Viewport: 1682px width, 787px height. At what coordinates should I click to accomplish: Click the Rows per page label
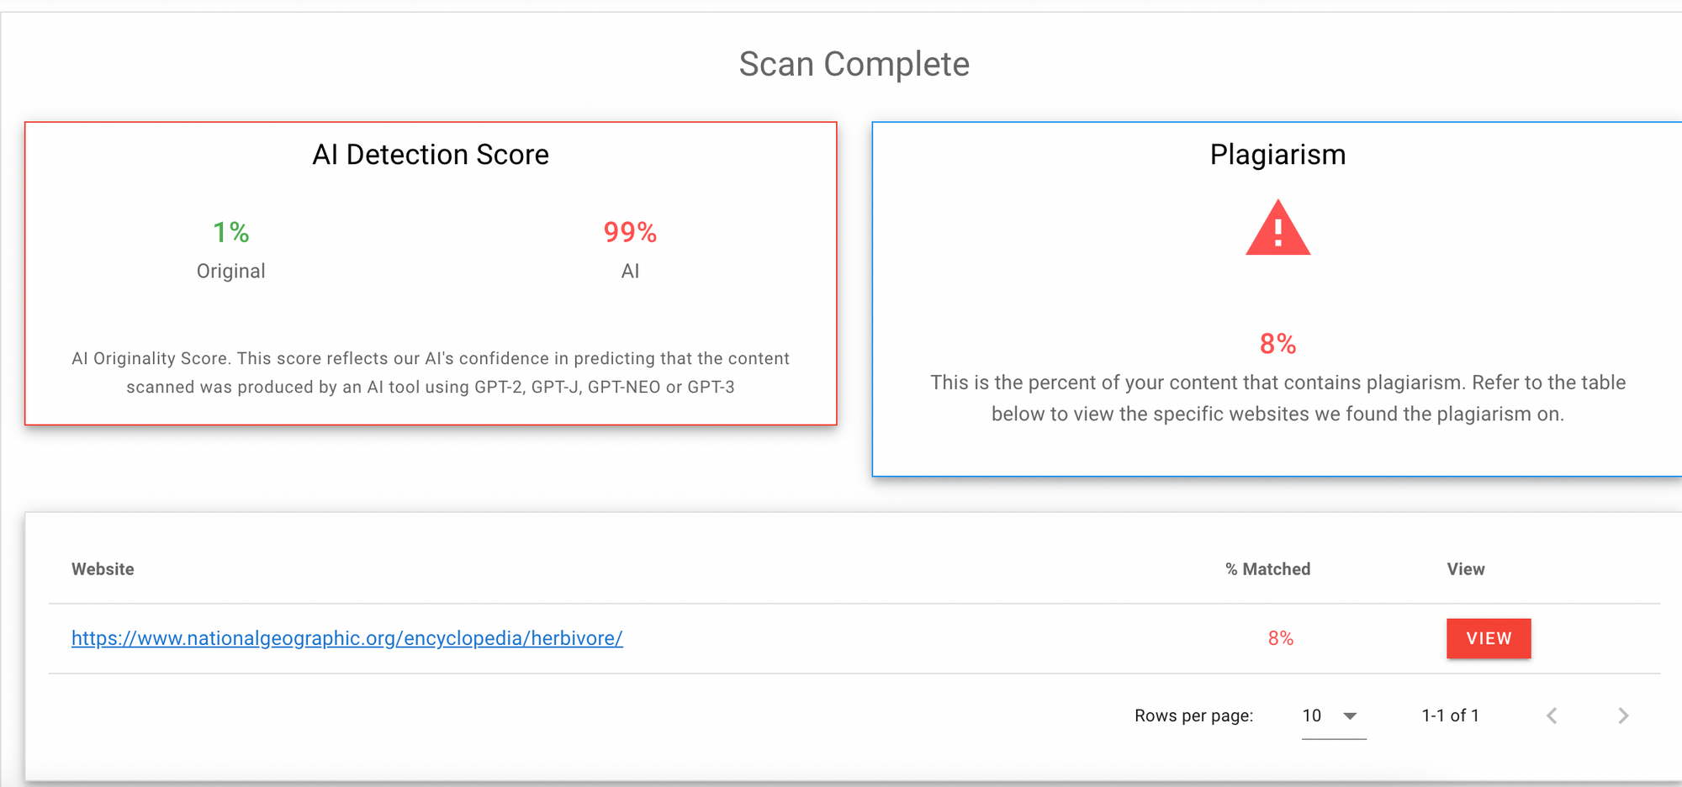(x=1193, y=716)
